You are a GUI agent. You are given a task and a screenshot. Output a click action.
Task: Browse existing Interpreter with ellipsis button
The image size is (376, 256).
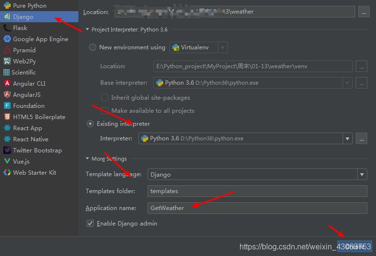361,138
